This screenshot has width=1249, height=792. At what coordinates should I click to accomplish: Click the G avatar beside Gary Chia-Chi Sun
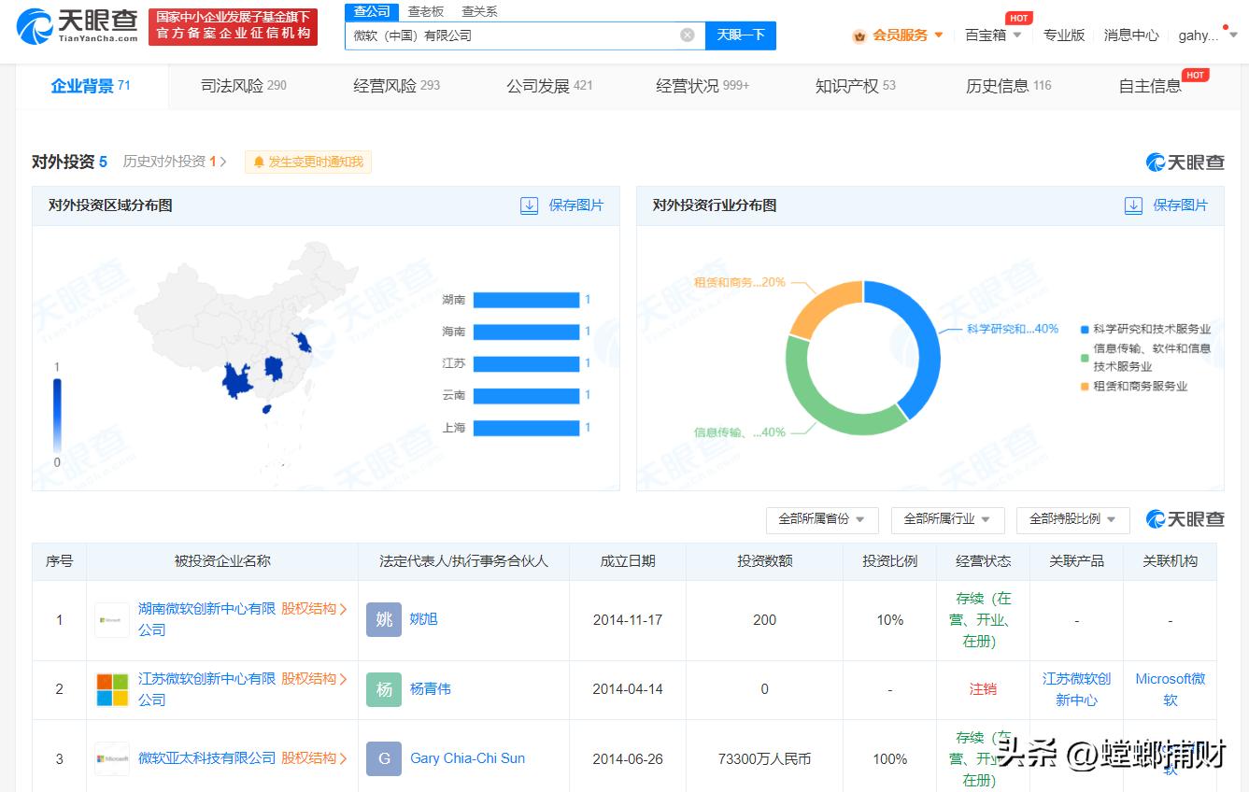pos(383,758)
